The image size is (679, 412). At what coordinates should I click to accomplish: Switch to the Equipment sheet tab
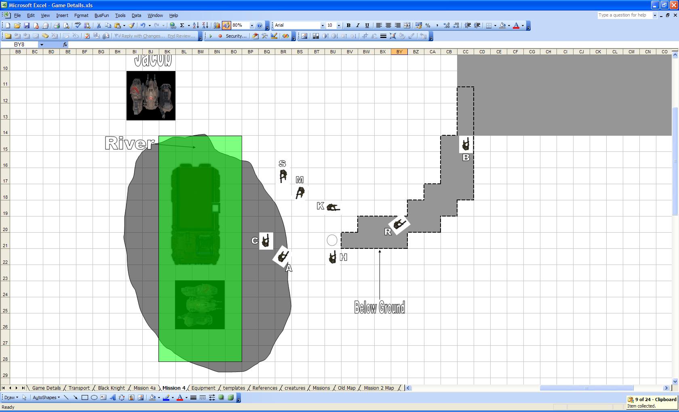pos(203,388)
